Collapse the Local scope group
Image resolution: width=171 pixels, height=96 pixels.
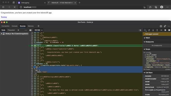click(144, 53)
